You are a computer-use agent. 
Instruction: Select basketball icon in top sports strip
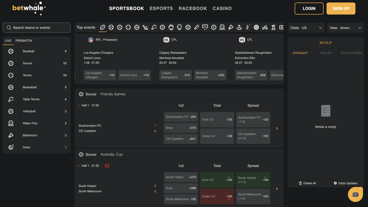click(137, 27)
